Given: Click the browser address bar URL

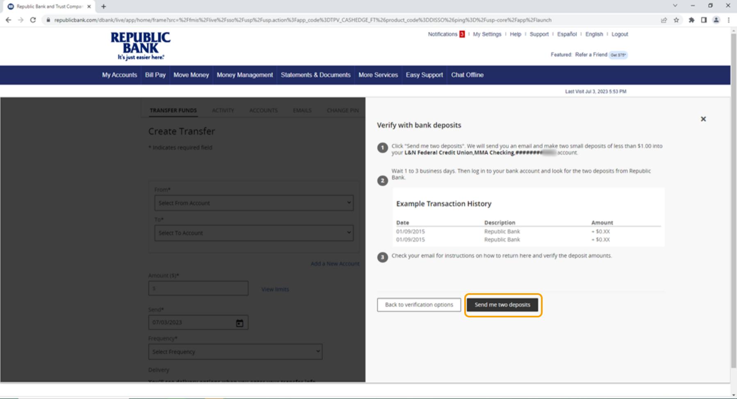Looking at the screenshot, I should pyautogui.click(x=303, y=20).
